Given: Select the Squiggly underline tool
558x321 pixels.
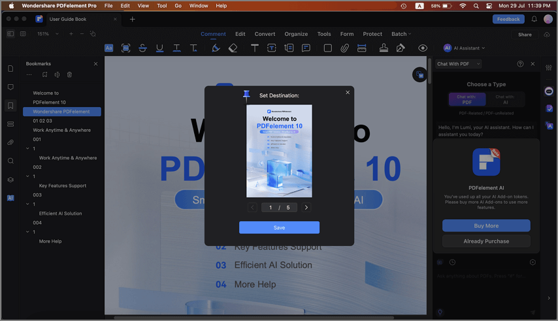Looking at the screenshot, I should pyautogui.click(x=176, y=48).
